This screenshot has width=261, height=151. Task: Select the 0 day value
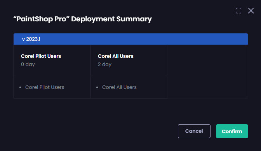click(28, 64)
